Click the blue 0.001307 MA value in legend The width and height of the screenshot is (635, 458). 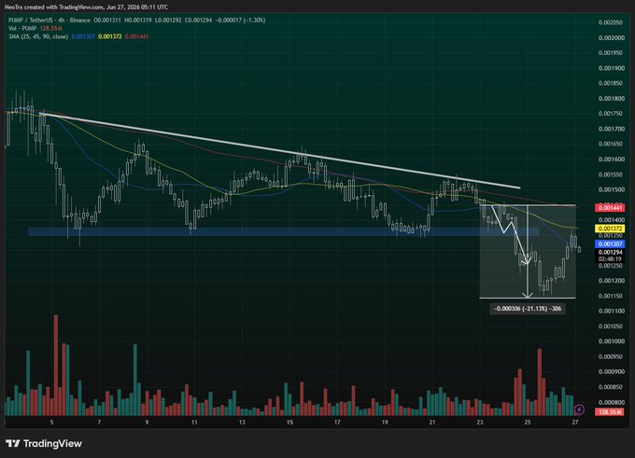point(83,36)
